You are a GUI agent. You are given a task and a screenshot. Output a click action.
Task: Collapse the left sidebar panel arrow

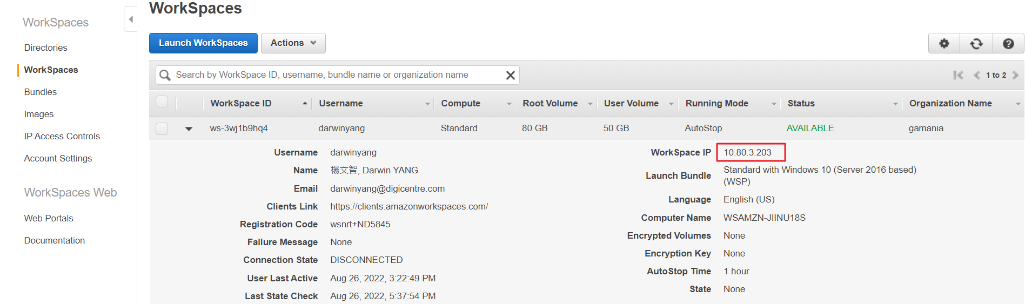pyautogui.click(x=131, y=19)
